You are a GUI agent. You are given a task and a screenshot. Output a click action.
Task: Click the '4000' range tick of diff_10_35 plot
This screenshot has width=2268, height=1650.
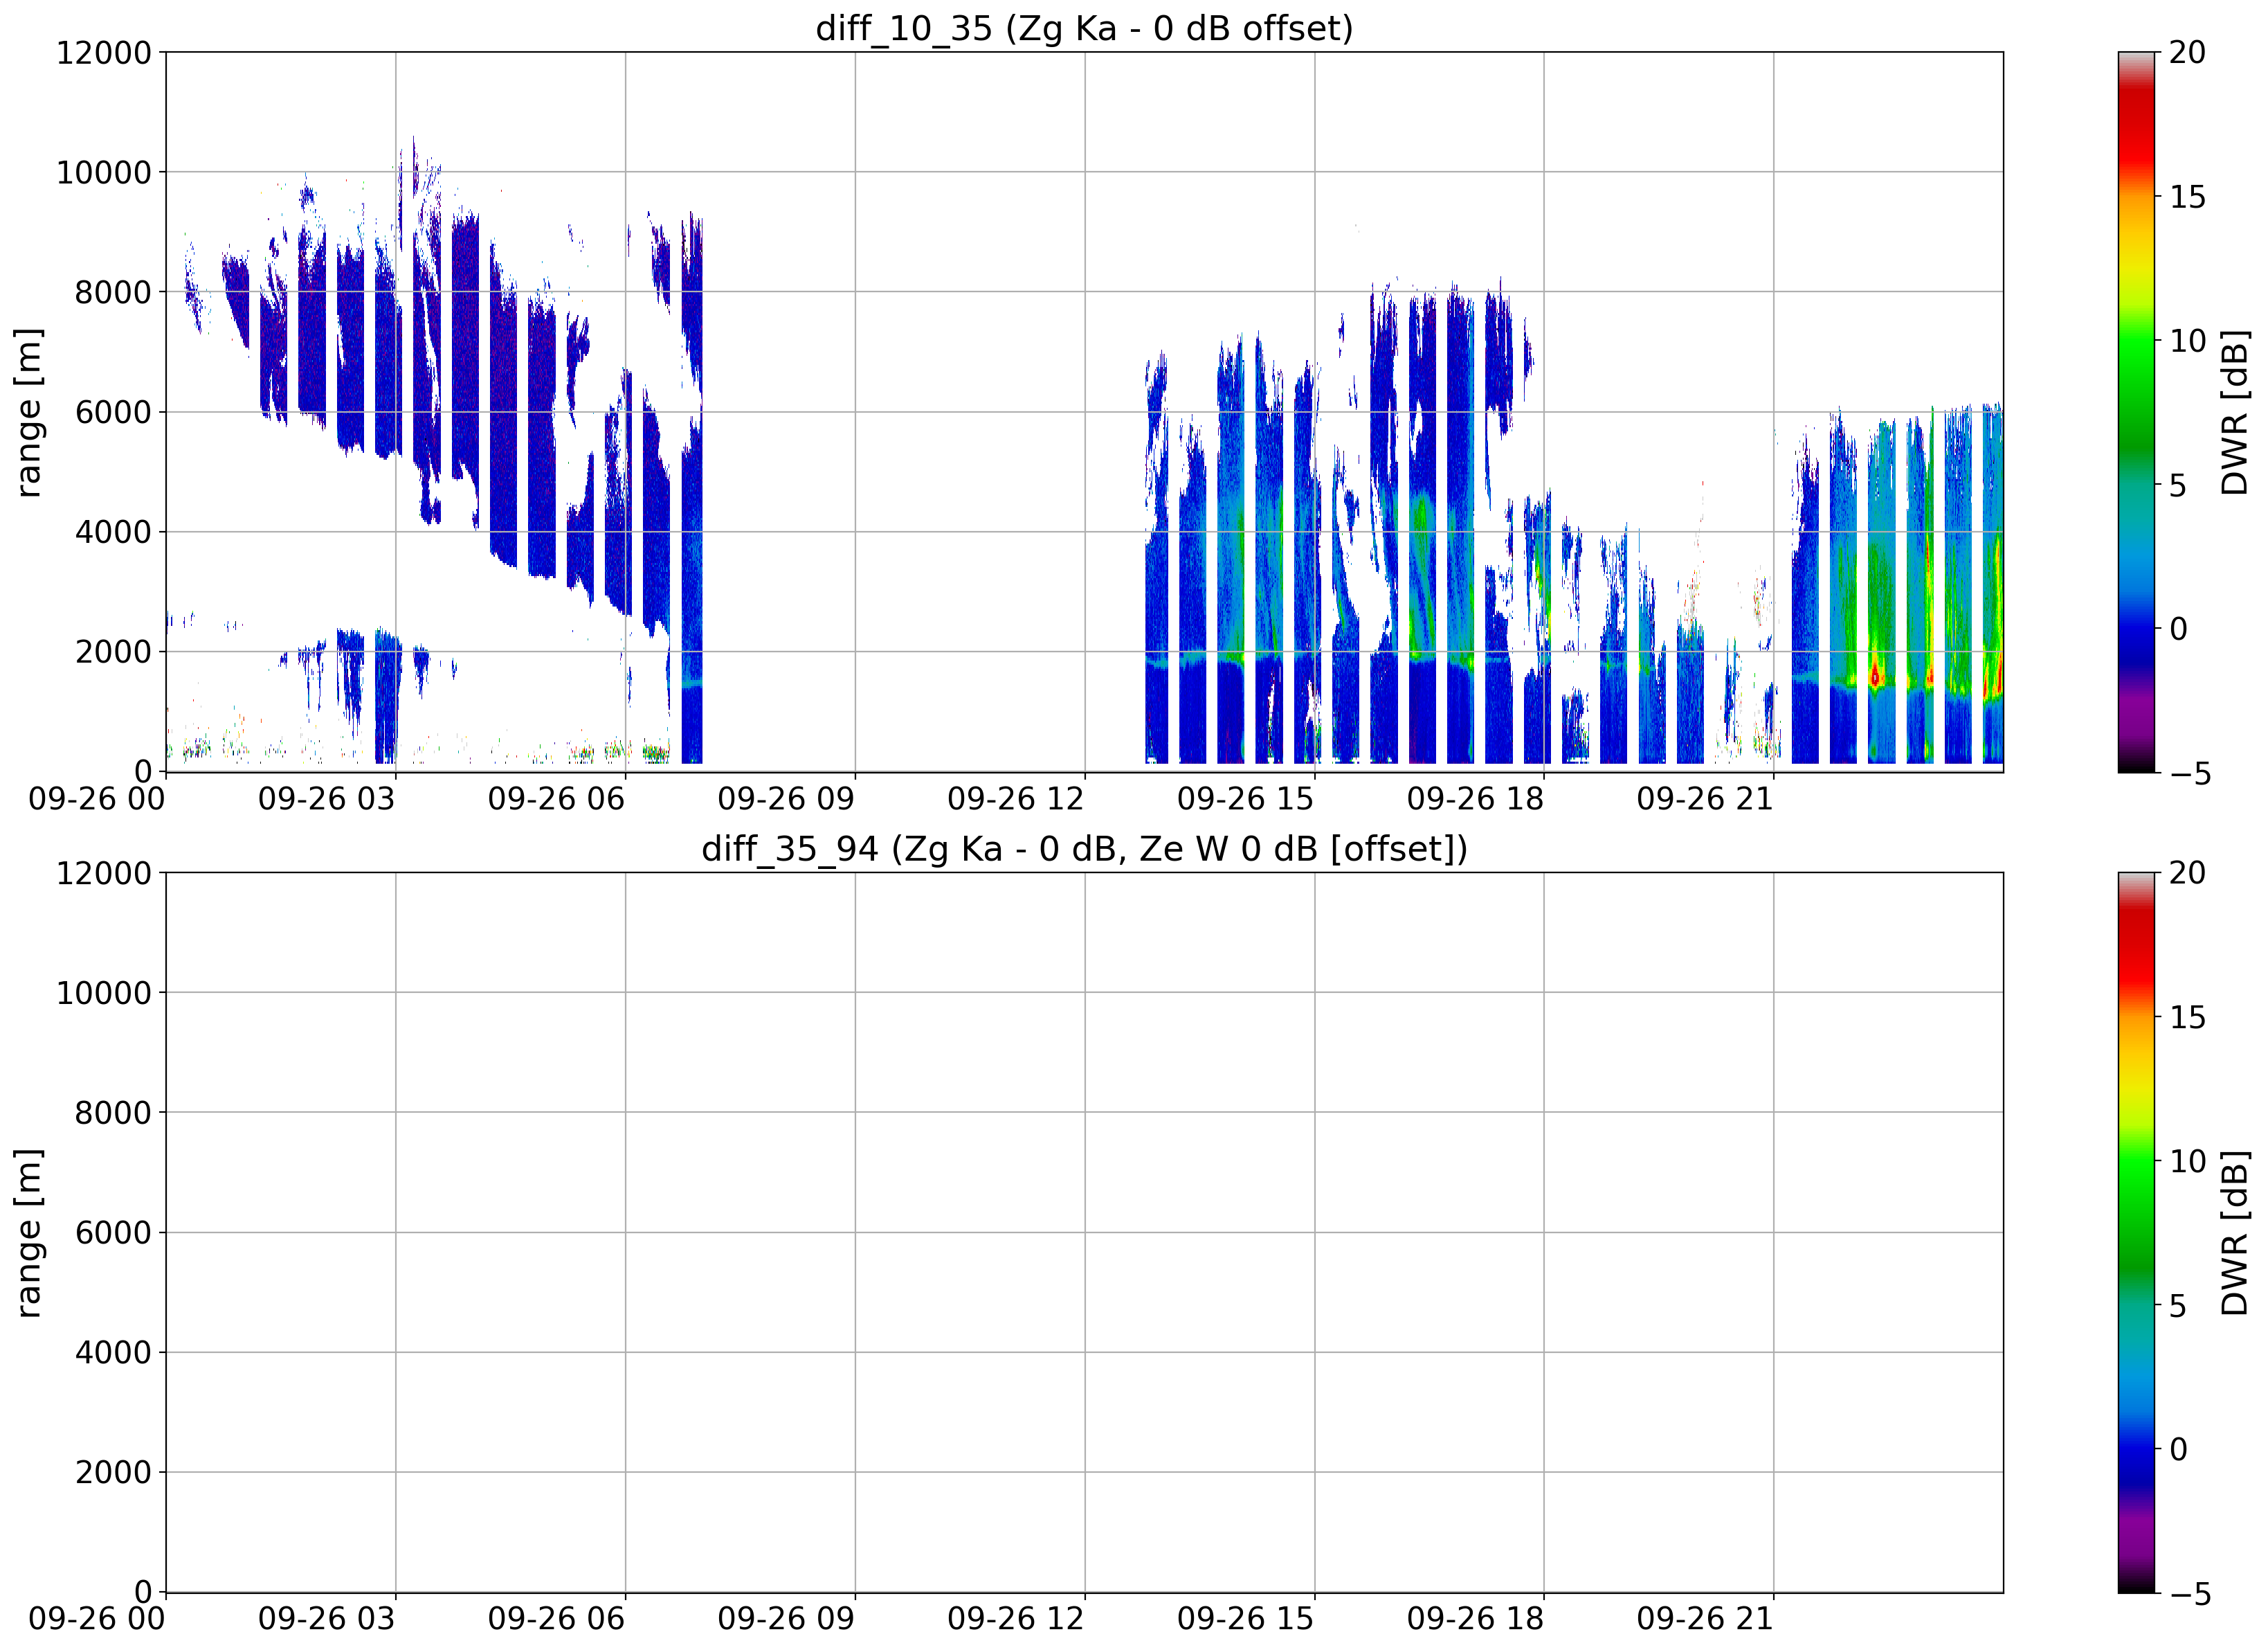tap(113, 531)
